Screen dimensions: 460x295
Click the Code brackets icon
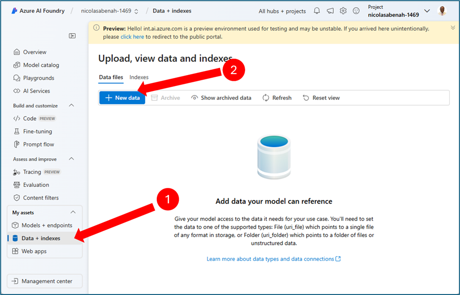[17, 118]
